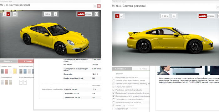Viewport: 219px width, 112px height.
Task: Open the Información legal link on left
Action: 6,1
